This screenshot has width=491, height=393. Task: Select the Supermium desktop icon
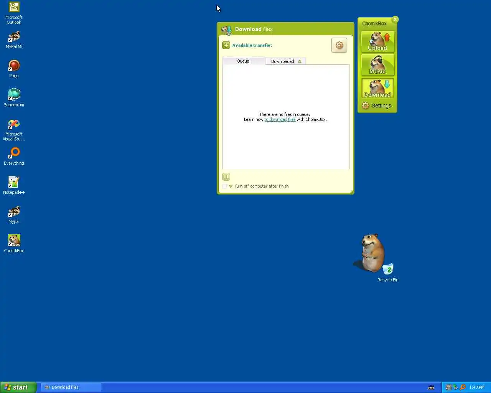point(14,98)
